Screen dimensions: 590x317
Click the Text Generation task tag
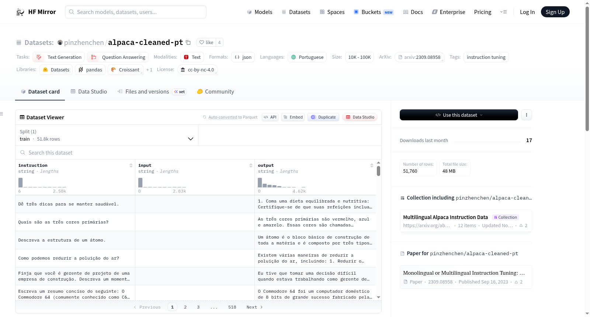point(59,57)
